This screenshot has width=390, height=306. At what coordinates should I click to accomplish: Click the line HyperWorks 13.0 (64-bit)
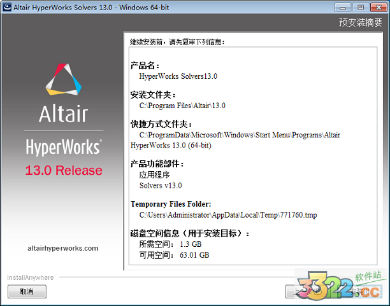[171, 145]
